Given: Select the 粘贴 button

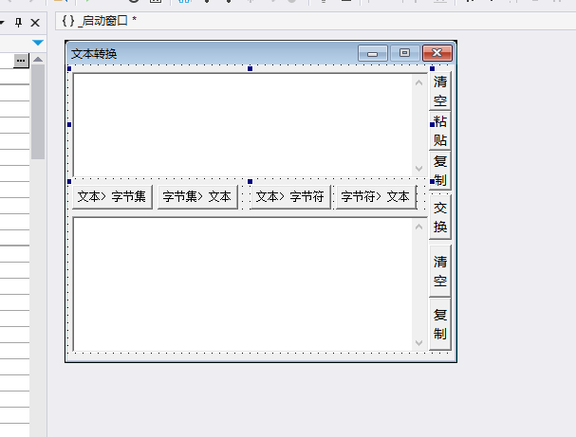Looking at the screenshot, I should pos(440,131).
